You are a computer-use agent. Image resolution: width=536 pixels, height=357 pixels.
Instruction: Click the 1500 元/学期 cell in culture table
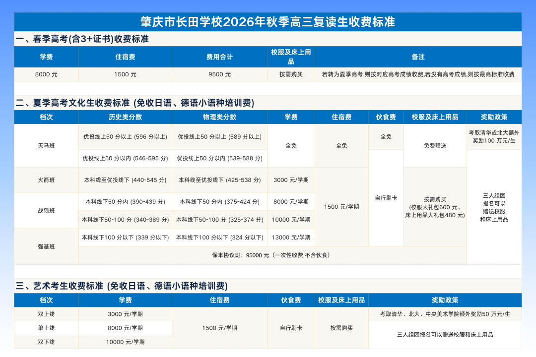[341, 207]
